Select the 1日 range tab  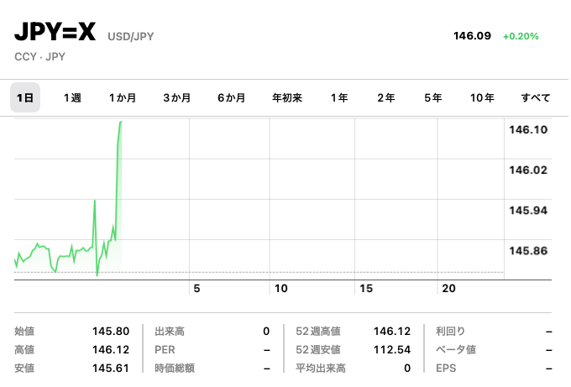coord(26,98)
